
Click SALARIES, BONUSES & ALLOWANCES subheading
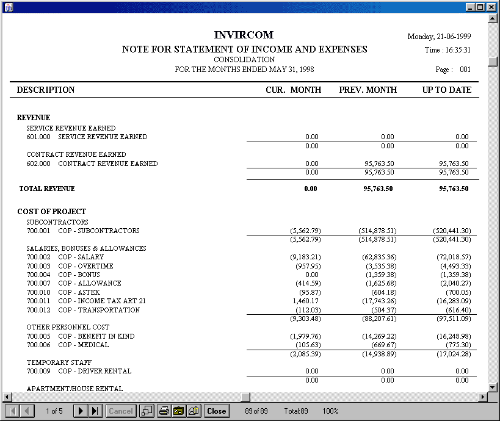tap(87, 248)
